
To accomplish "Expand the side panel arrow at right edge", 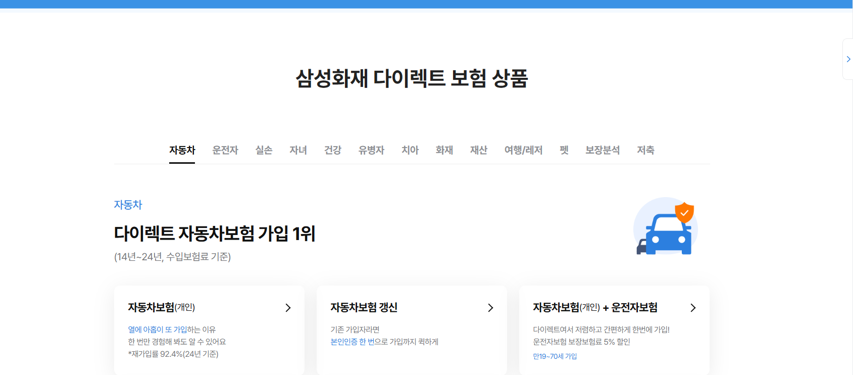I will [x=848, y=59].
